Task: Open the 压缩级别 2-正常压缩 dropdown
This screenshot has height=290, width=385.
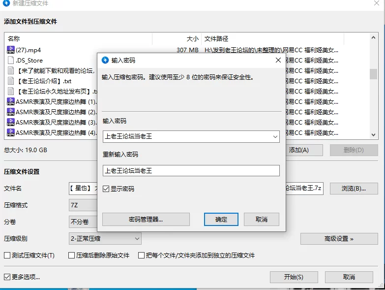Action: coord(105,239)
